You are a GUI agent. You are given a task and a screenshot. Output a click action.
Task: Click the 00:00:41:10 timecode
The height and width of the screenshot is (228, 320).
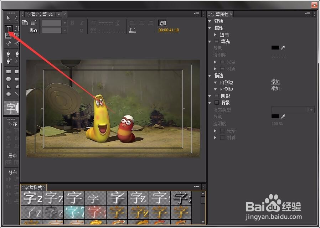[169, 30]
